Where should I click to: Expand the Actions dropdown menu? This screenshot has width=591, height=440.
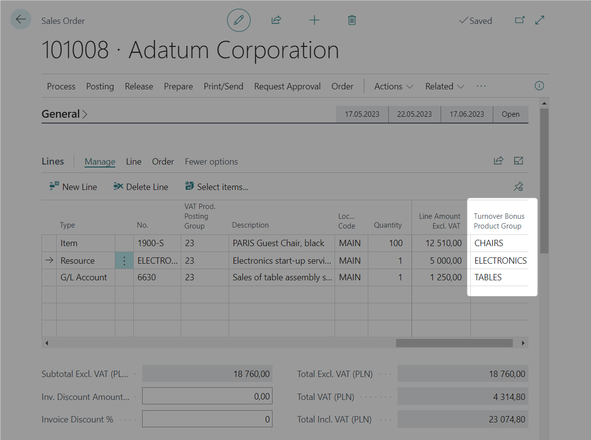click(393, 86)
